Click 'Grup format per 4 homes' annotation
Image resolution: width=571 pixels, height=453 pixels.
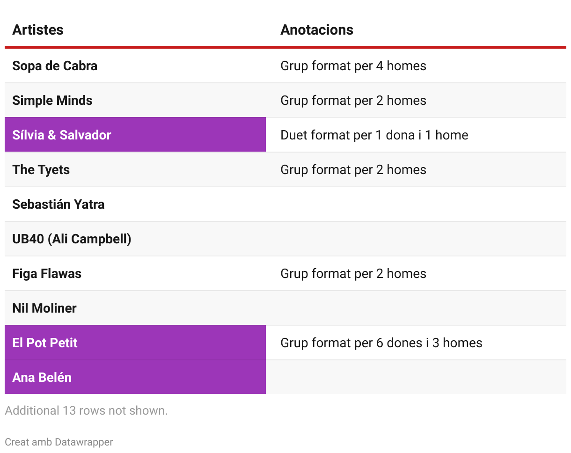[353, 66]
